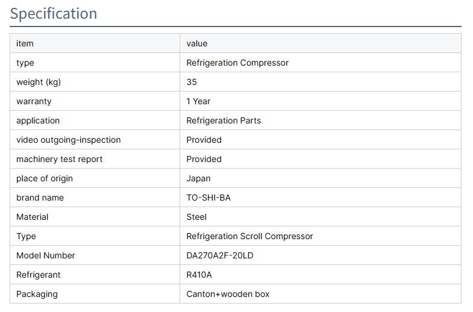Click the 'Packaging' row label
The height and width of the screenshot is (312, 473).
click(37, 294)
